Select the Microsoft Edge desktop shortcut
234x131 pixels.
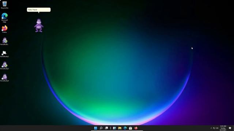[x=5, y=18]
